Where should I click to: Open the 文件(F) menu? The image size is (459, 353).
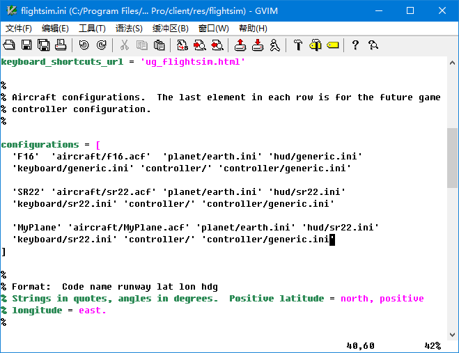(19, 29)
